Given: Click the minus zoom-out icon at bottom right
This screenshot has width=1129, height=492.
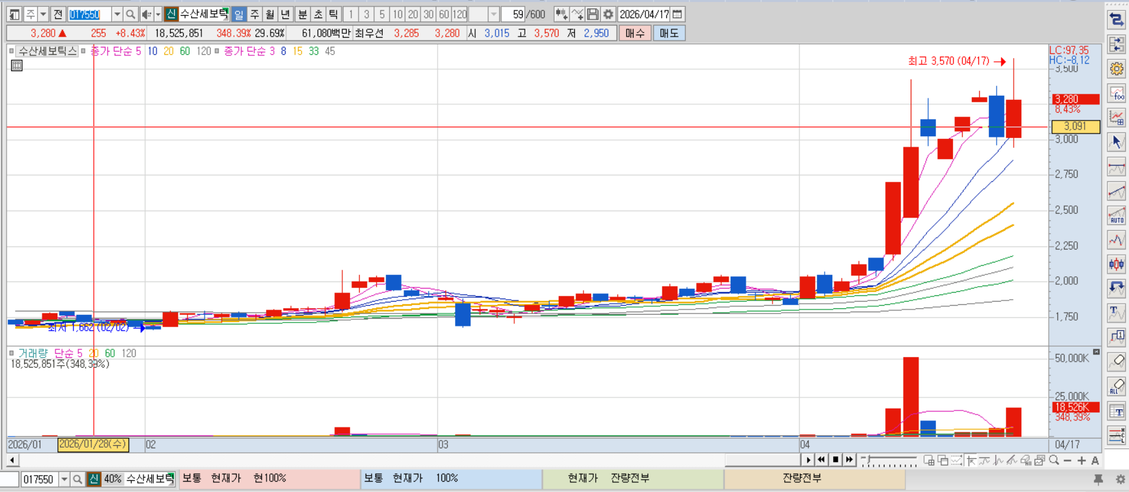Looking at the screenshot, I should [1068, 460].
